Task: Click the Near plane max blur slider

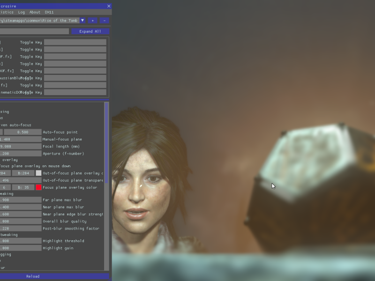Action: point(21,207)
